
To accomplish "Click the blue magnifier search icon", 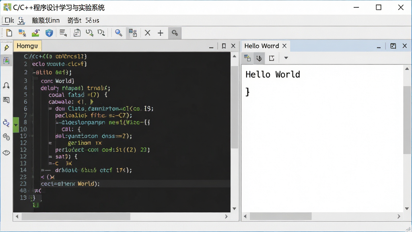I will (119, 33).
